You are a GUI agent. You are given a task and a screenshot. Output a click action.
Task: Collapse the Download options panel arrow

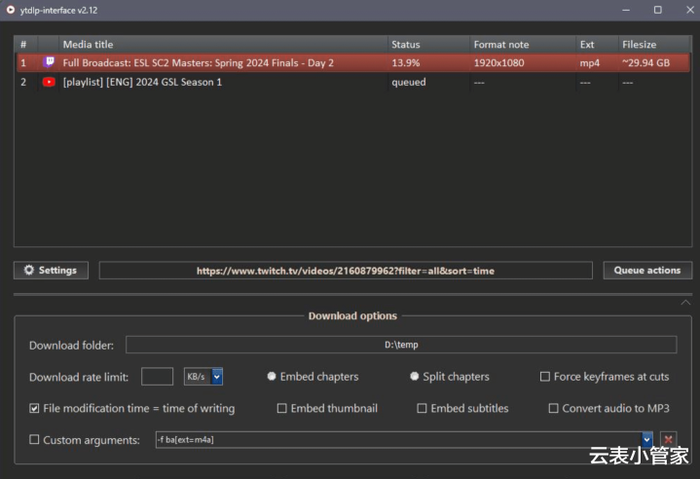tap(685, 303)
